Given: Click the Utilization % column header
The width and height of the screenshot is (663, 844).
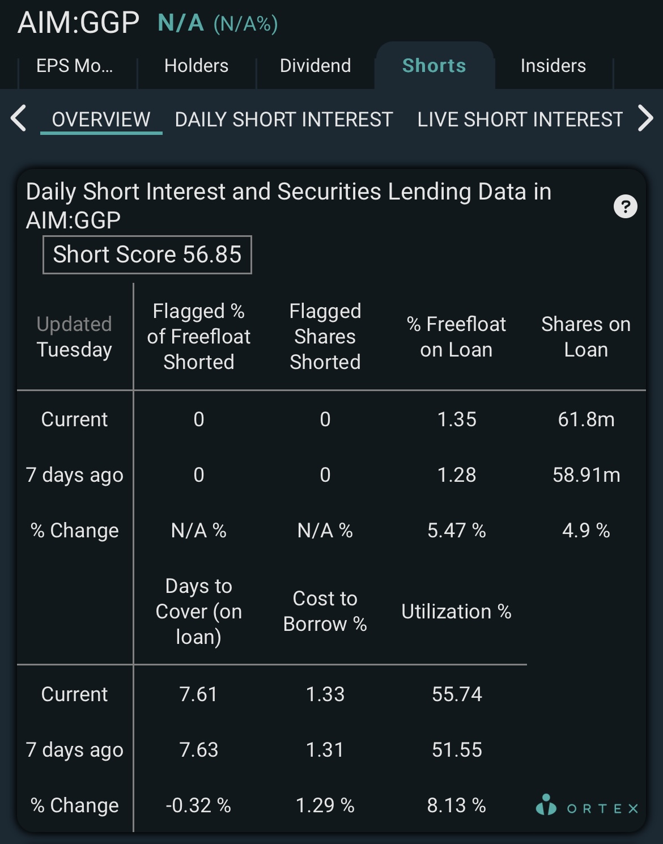Looking at the screenshot, I should [x=457, y=612].
